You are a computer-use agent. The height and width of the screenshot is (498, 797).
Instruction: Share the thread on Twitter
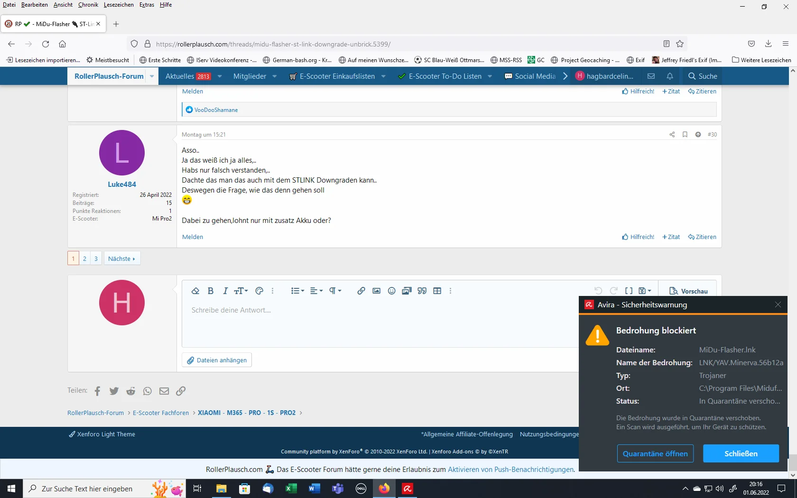coord(114,391)
